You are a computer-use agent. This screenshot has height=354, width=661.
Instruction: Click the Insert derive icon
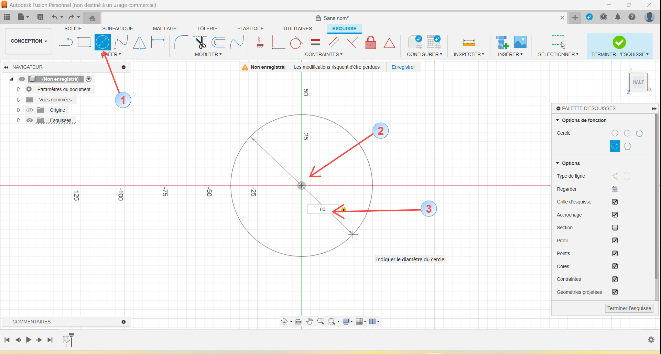coord(502,42)
